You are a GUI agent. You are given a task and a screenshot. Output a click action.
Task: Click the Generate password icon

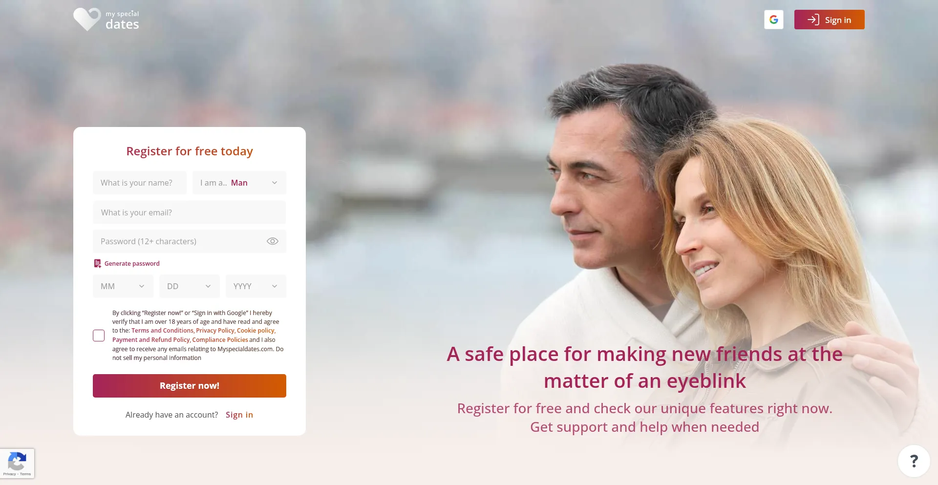tap(97, 263)
